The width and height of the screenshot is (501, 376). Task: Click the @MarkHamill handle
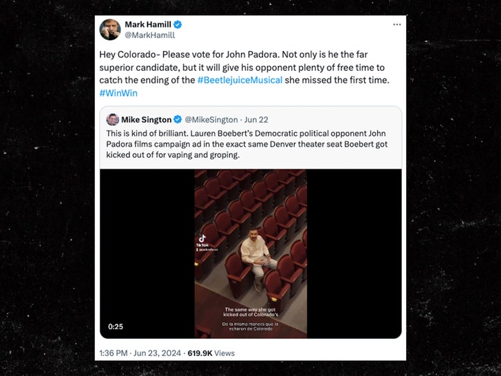coord(149,35)
